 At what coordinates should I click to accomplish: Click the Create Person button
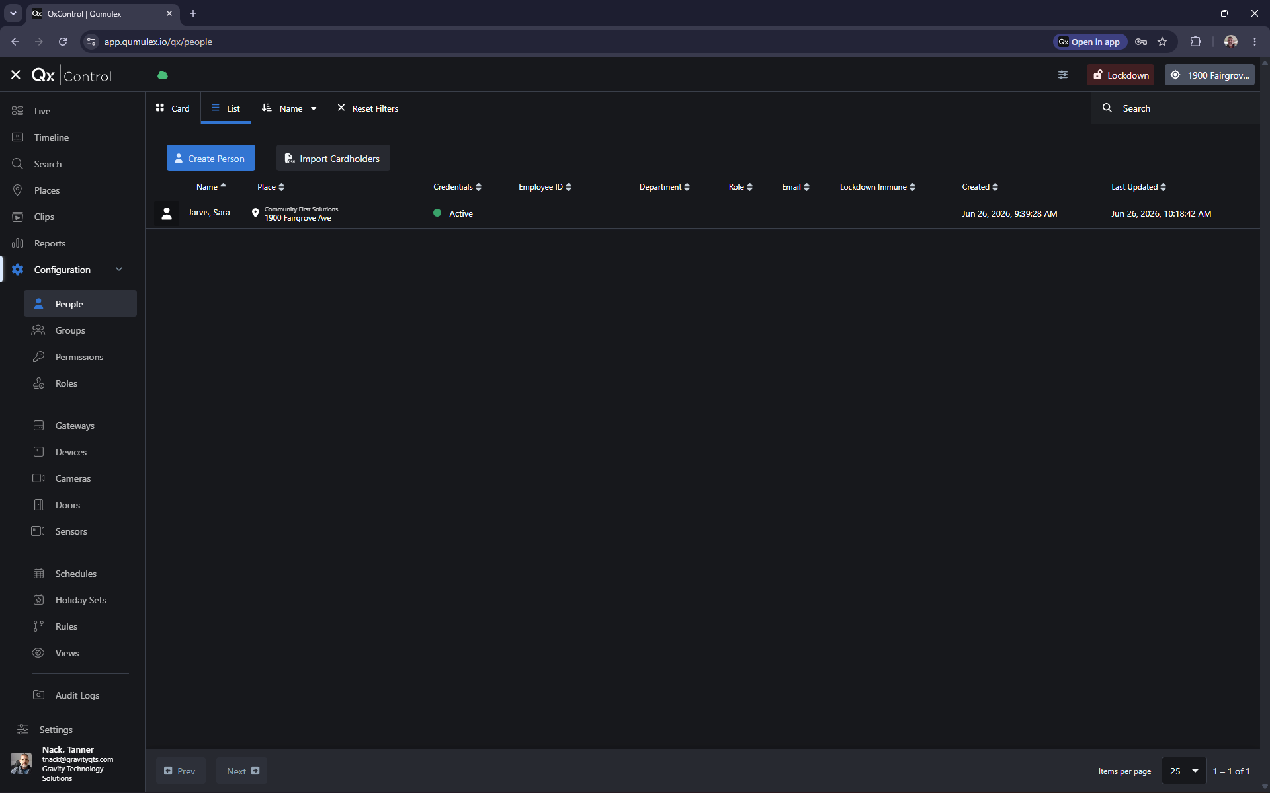coord(211,159)
